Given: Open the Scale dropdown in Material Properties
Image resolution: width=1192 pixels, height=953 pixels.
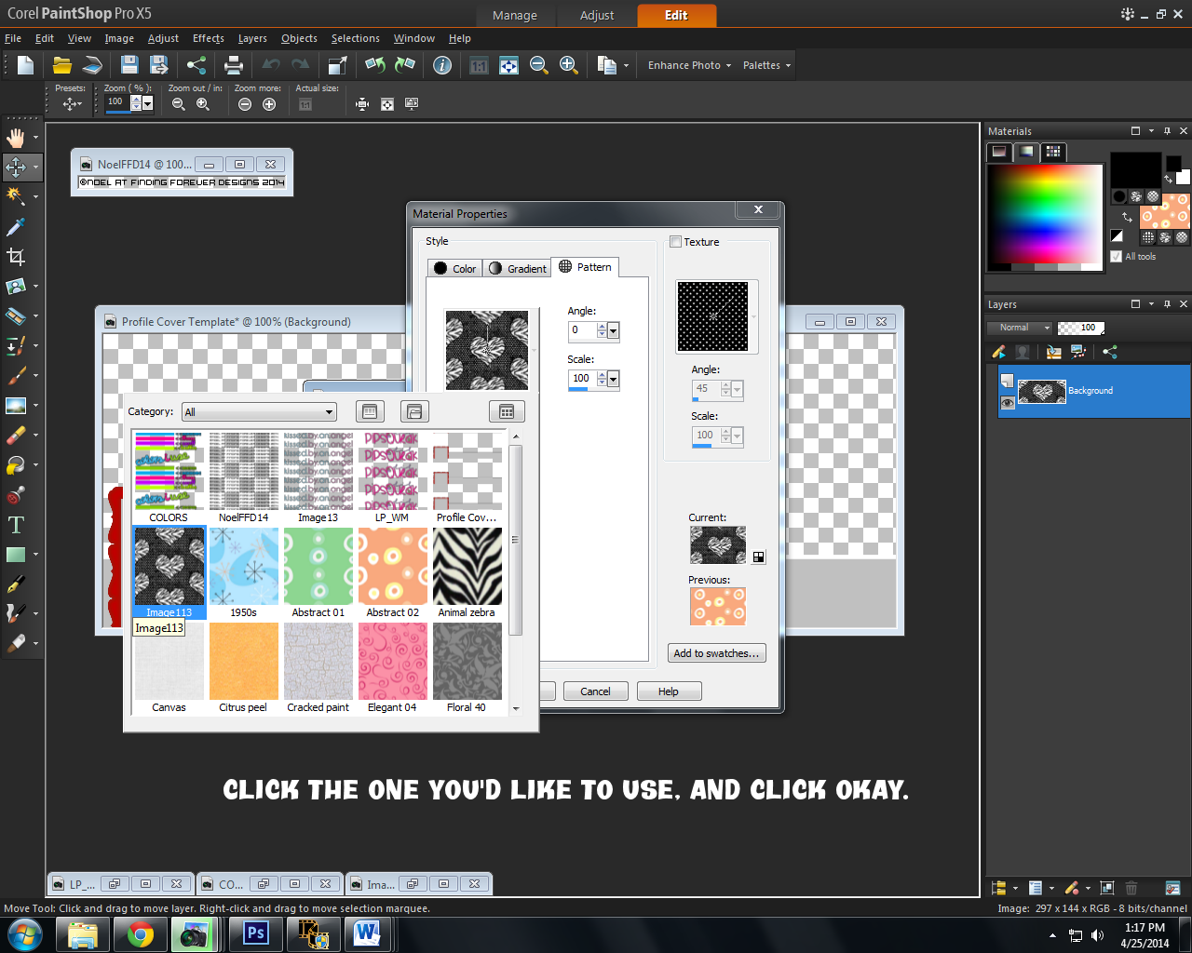Looking at the screenshot, I should click(x=613, y=379).
